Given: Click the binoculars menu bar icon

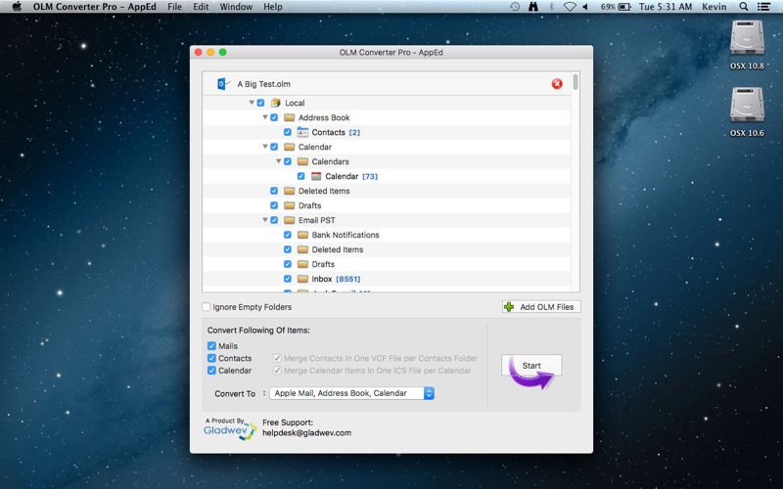Looking at the screenshot, I should pos(533,7).
